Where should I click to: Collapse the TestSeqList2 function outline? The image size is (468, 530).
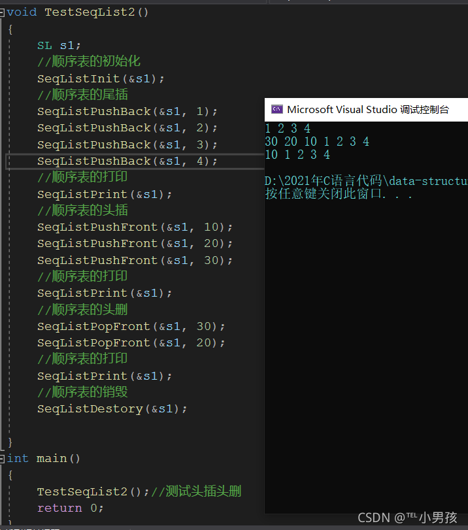(2, 13)
